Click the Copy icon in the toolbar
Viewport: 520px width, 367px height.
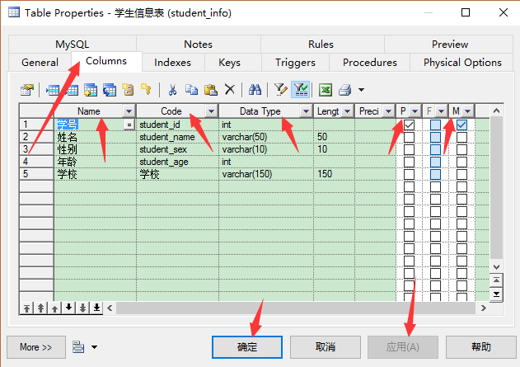191,89
